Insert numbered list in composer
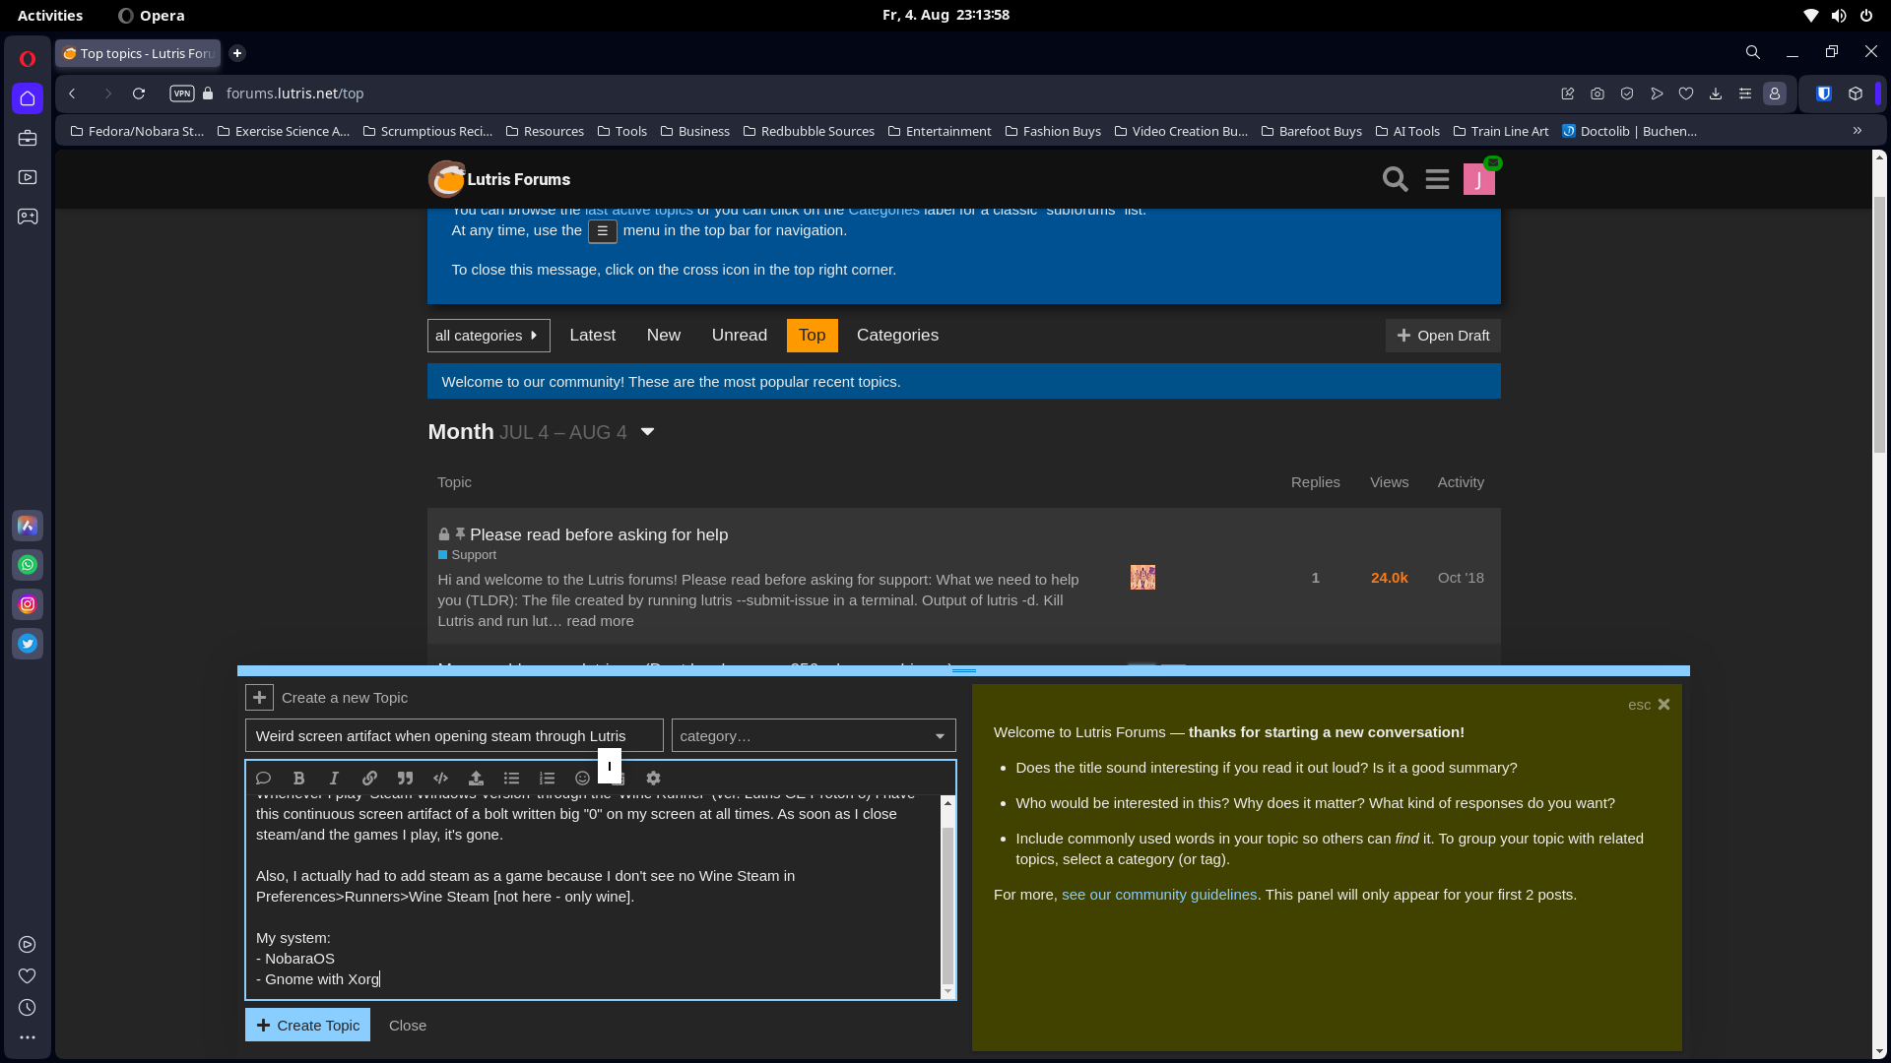Viewport: 1891px width, 1063px height. [x=547, y=778]
